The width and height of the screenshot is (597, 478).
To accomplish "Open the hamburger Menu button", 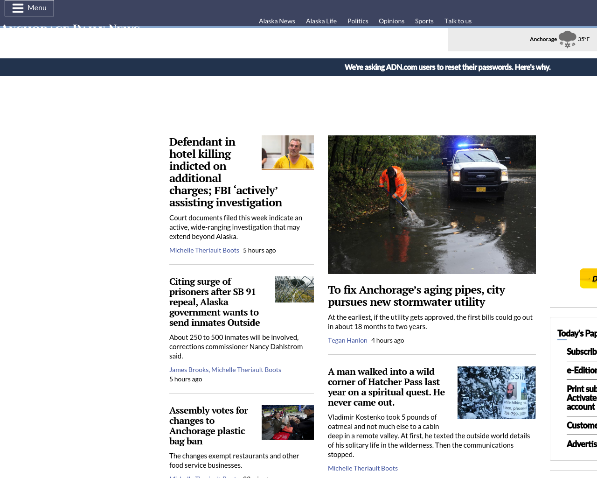I will (x=29, y=8).
